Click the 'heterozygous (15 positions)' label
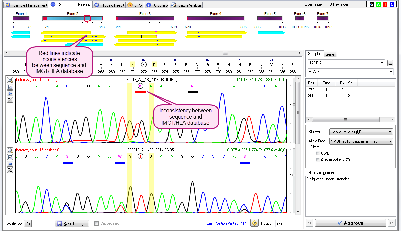The height and width of the screenshot is (231, 401). point(38,150)
